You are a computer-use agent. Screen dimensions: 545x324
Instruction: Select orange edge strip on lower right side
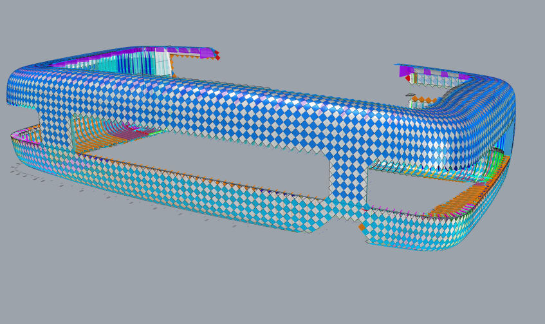click(x=463, y=198)
